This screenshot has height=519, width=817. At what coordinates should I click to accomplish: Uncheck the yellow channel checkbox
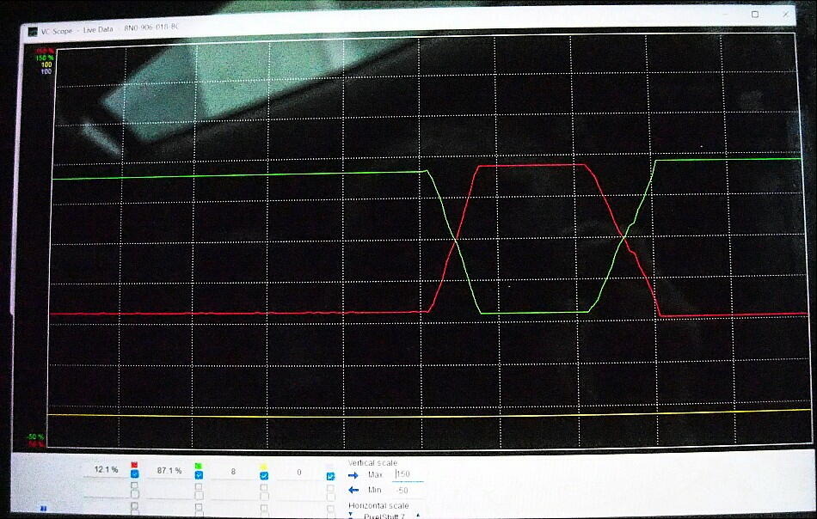(x=264, y=475)
